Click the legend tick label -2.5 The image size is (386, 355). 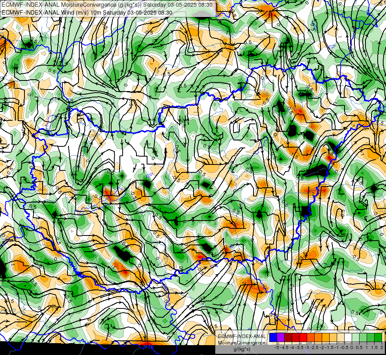315,348
